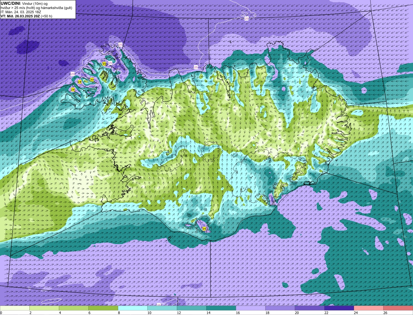Select the 22–24 m/s dark purple swatch
Viewport: 413px width, 315px height.
pos(339,308)
